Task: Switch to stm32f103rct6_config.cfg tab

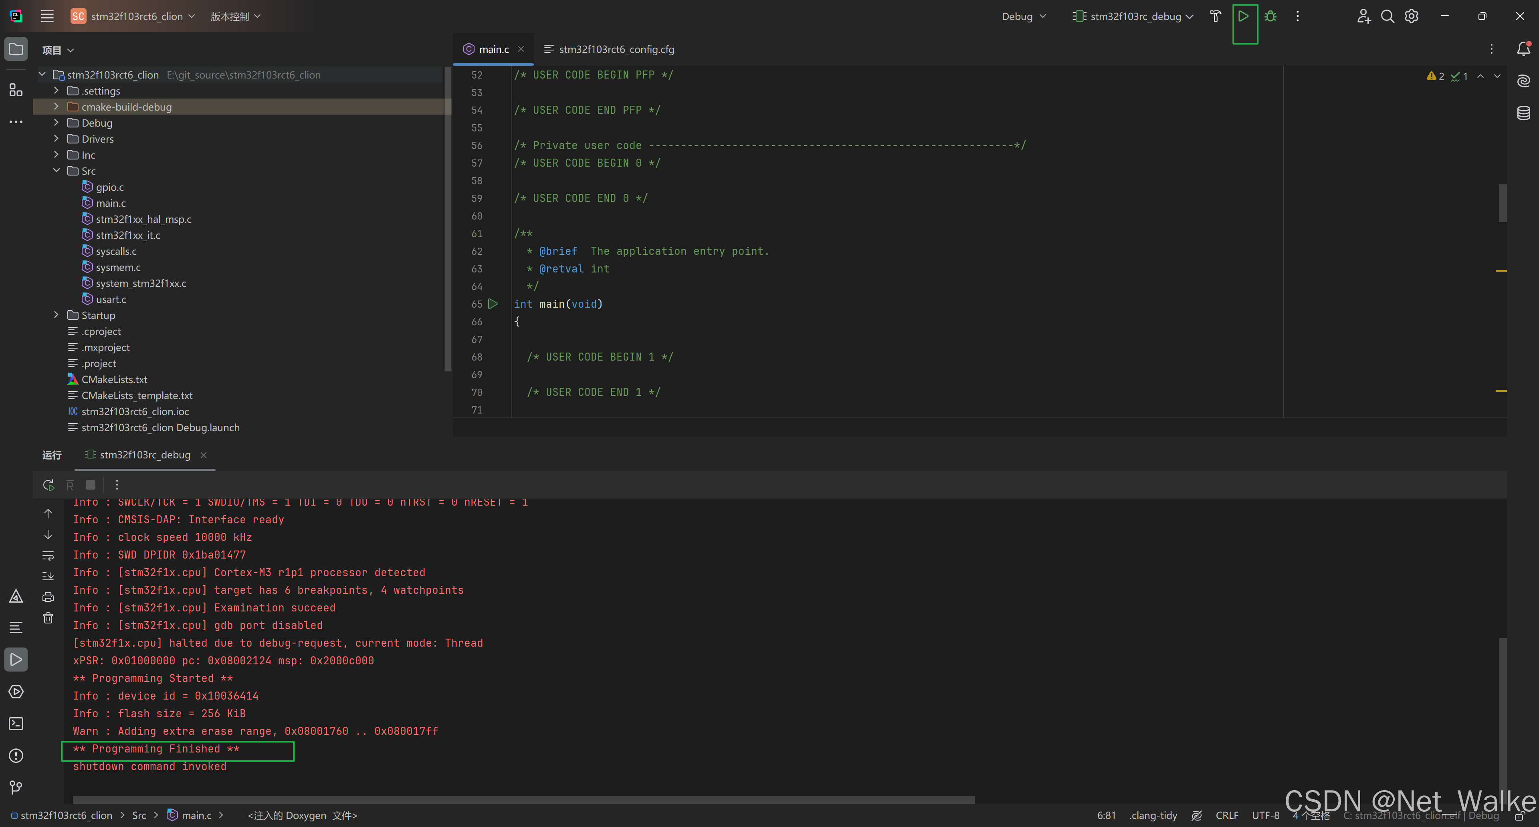Action: (x=616, y=50)
